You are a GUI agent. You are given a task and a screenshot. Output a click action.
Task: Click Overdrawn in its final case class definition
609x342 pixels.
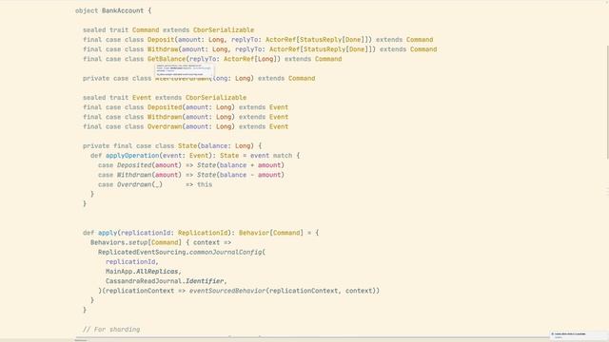pyautogui.click(x=165, y=126)
